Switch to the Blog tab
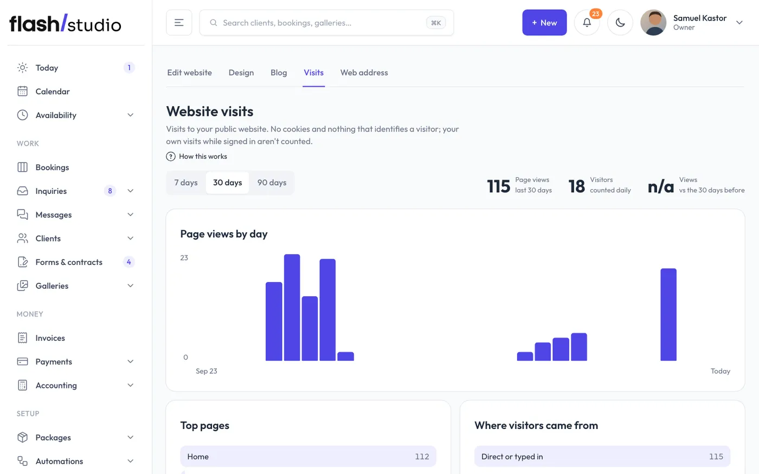759x474 pixels. coord(279,73)
